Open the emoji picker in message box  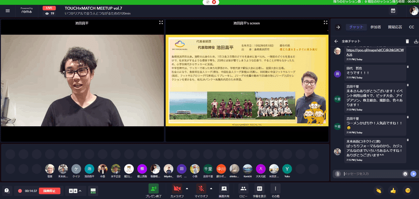pyautogui.click(x=405, y=174)
